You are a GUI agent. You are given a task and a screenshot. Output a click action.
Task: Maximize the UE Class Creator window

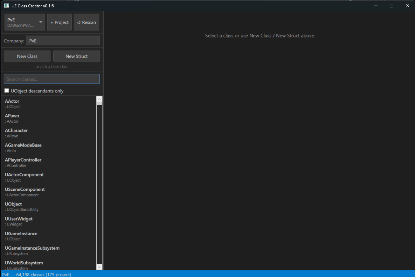coord(392,6)
